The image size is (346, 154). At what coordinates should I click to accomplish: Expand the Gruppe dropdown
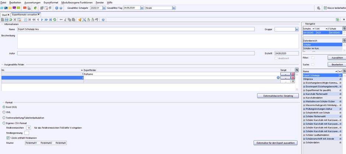click(x=297, y=29)
